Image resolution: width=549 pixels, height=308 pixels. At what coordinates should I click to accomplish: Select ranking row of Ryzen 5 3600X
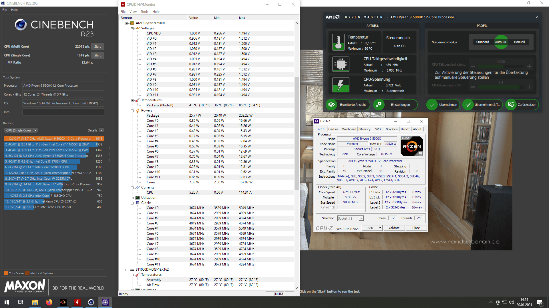click(53, 156)
